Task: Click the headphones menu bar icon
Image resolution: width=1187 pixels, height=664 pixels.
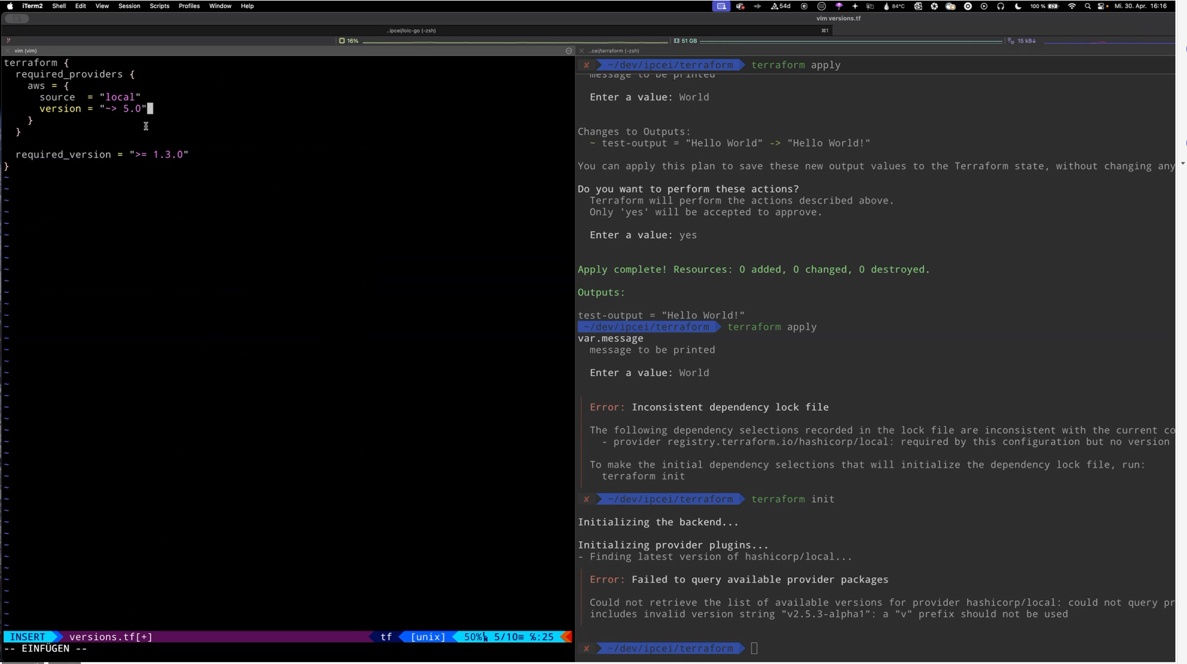Action: pyautogui.click(x=1000, y=6)
